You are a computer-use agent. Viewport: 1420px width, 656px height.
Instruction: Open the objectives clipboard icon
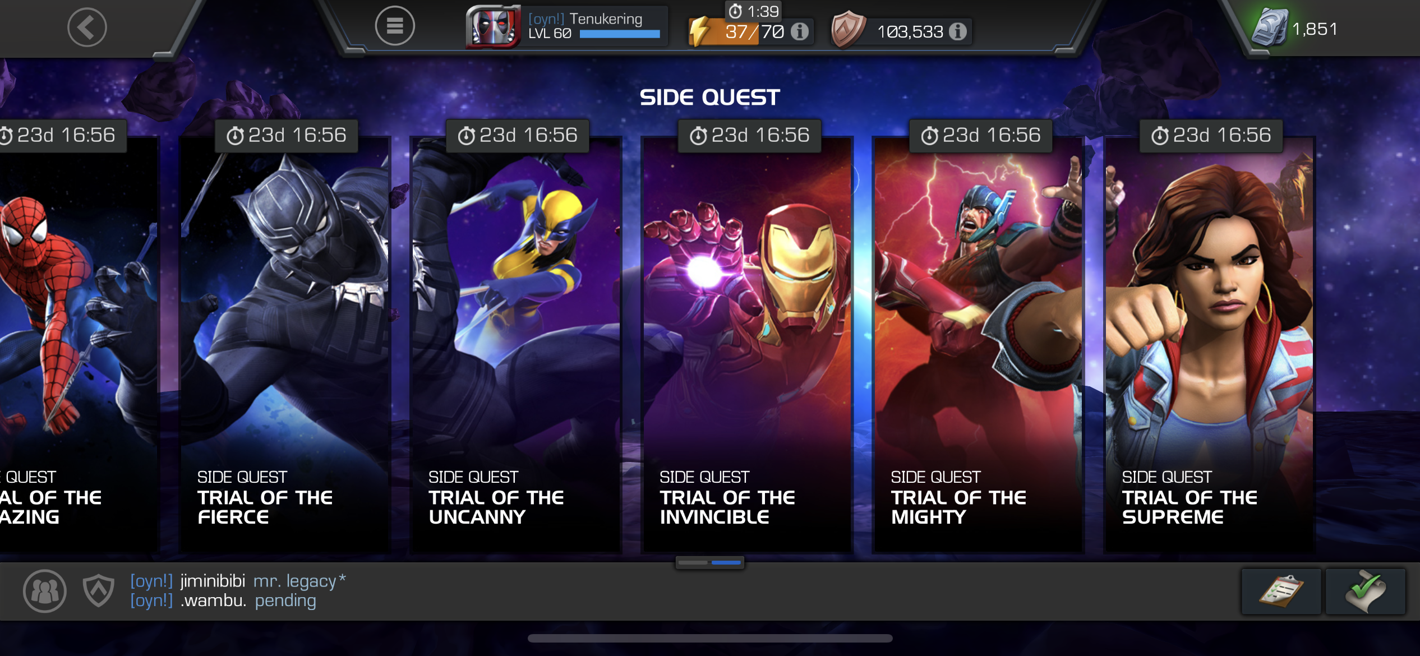(1281, 591)
